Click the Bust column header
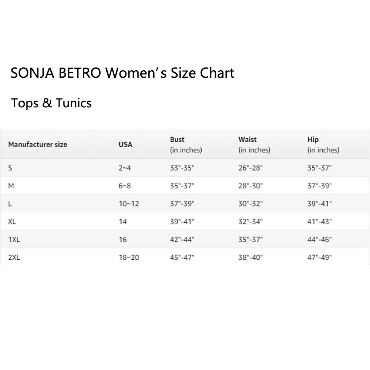 pyautogui.click(x=177, y=140)
